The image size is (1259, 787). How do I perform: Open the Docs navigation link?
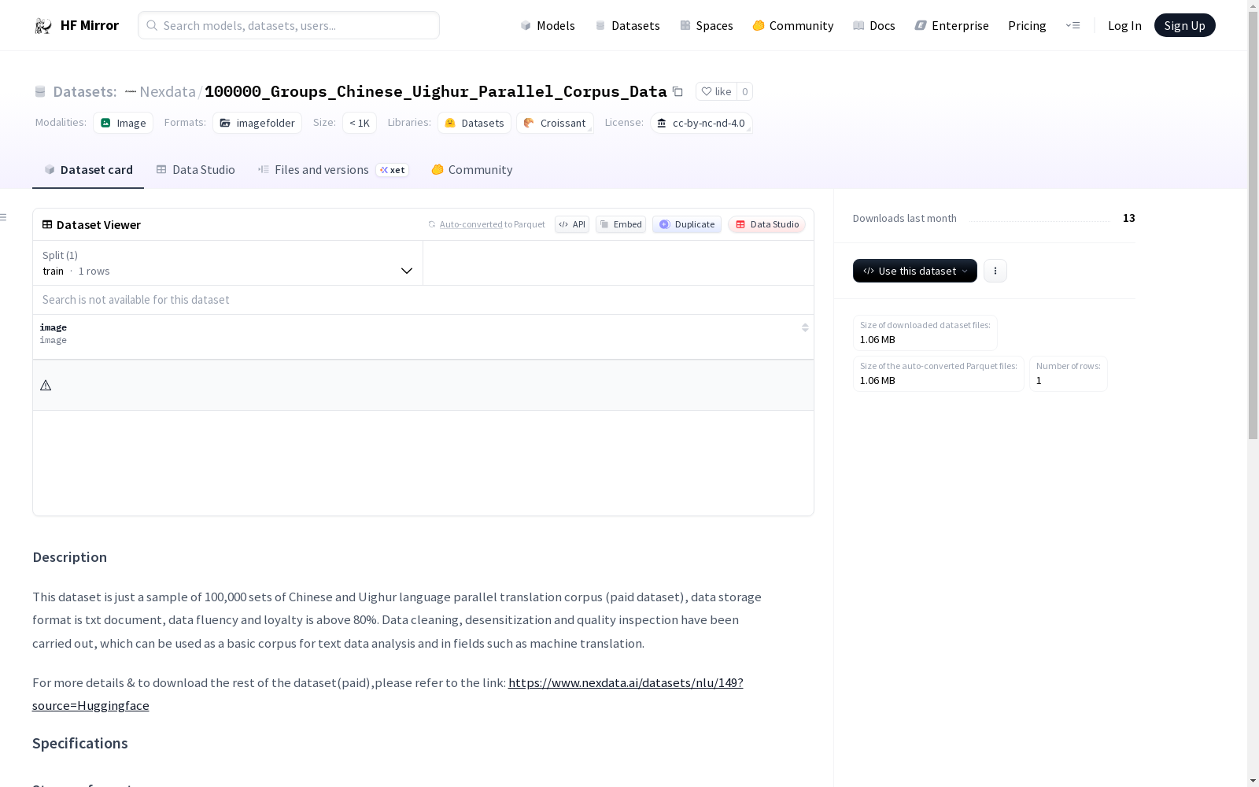(x=874, y=25)
